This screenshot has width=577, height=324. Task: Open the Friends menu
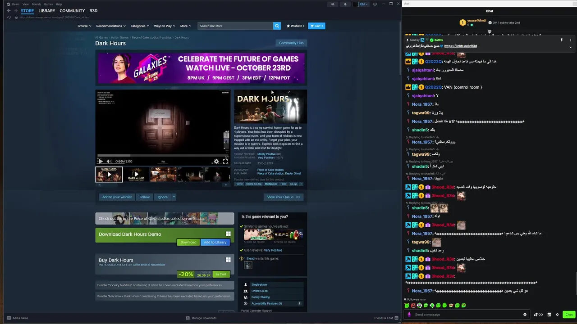[x=37, y=4]
